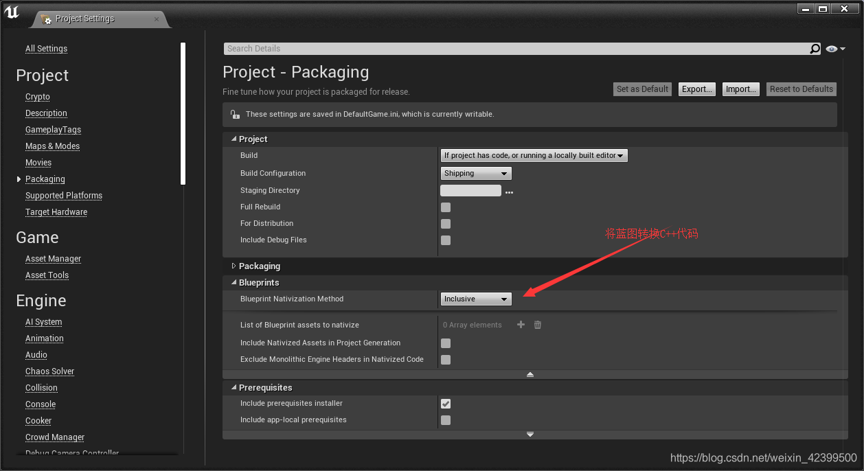The height and width of the screenshot is (471, 864).
Task: Open Cooker settings
Action: click(38, 421)
